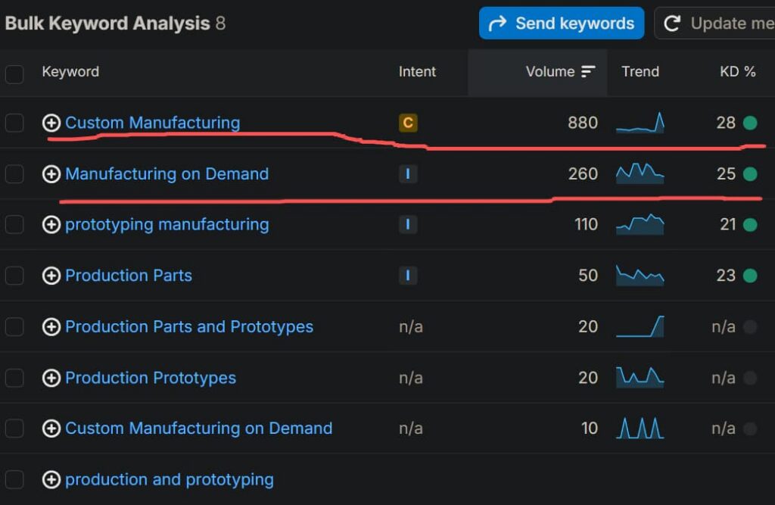Image resolution: width=775 pixels, height=505 pixels.
Task: Click the trend sparkline for Production Prototypes
Action: tap(640, 377)
